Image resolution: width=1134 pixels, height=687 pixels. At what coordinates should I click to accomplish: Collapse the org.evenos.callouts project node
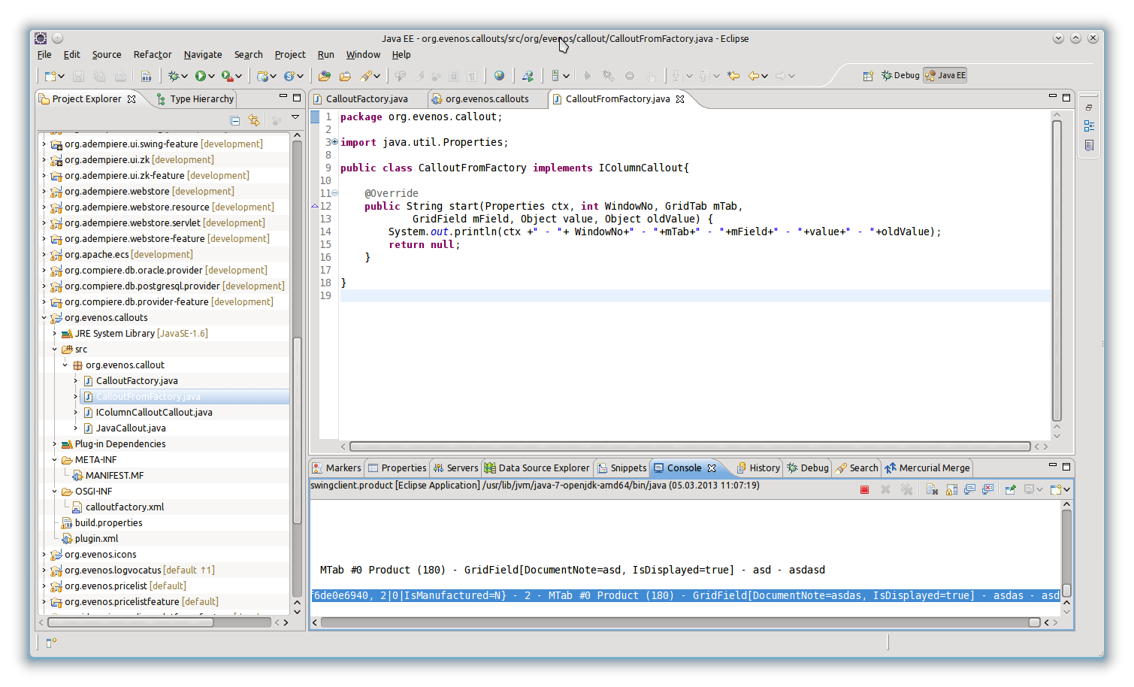click(x=44, y=318)
